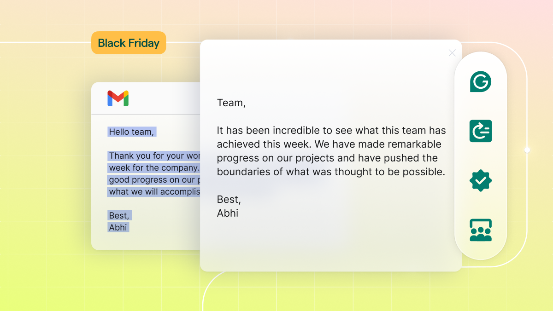Click highlighted "Best," in Gmail draft
Screen dimensions: 553x311
click(119, 215)
